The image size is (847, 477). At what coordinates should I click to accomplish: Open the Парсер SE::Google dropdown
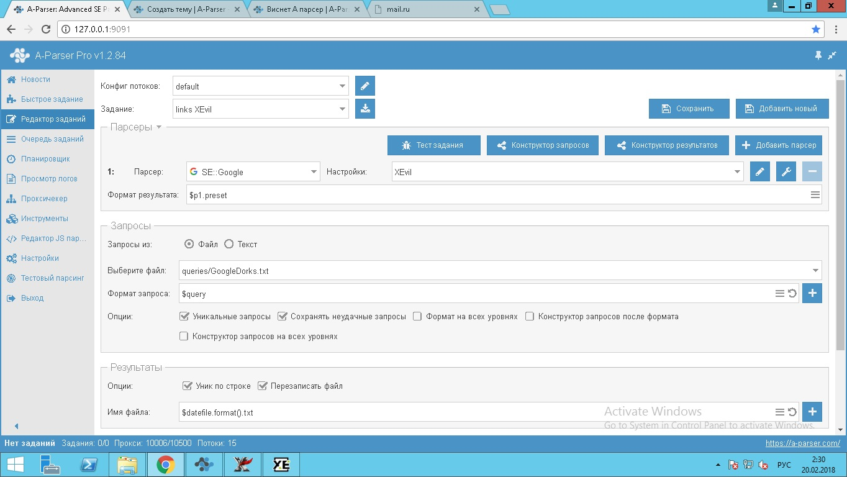point(253,172)
